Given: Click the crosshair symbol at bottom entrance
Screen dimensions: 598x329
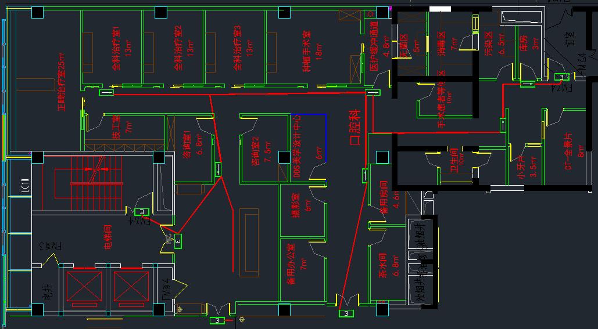Looking at the screenshot, I should [x=242, y=319].
